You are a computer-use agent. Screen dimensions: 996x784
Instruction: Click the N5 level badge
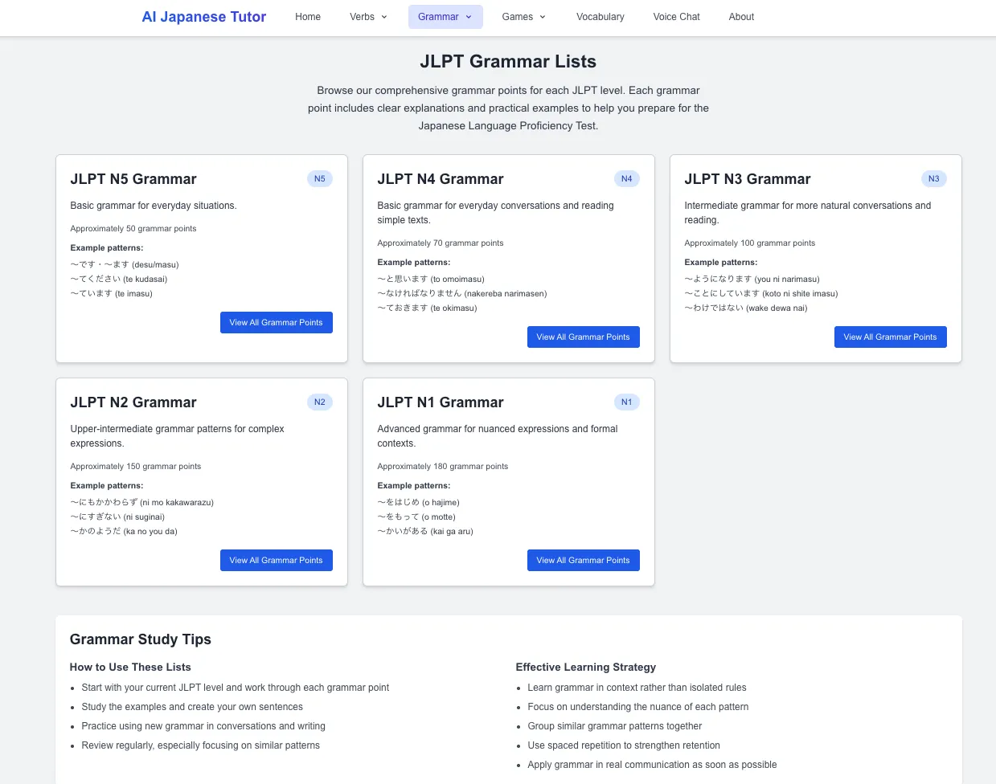click(x=320, y=179)
